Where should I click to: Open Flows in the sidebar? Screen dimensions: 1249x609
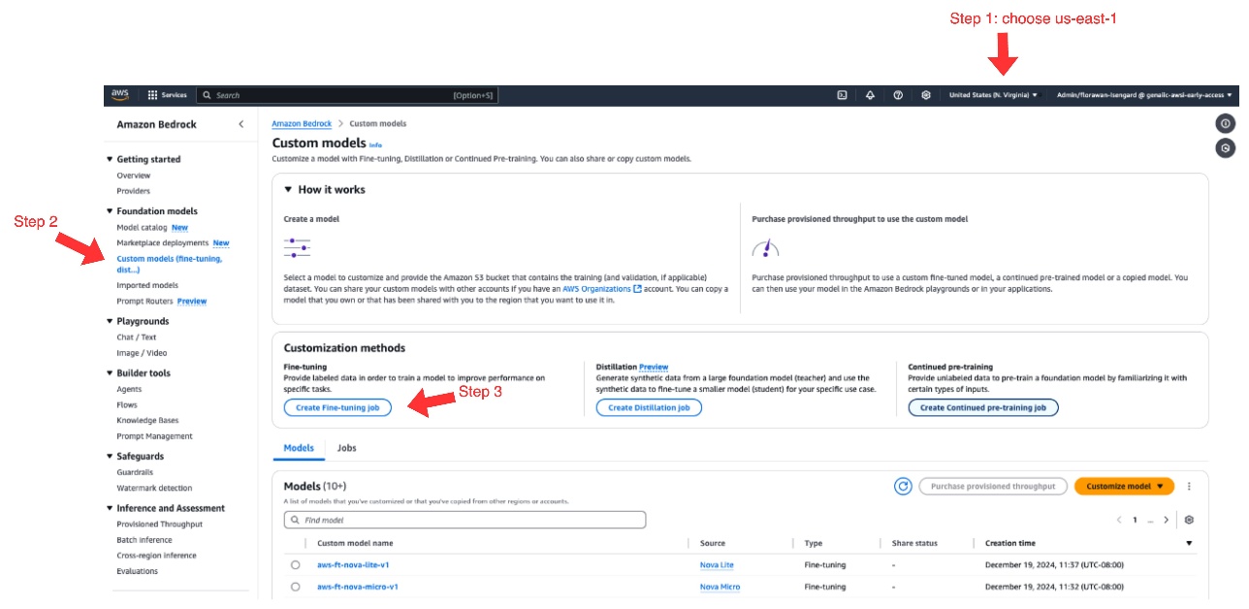pyautogui.click(x=127, y=404)
